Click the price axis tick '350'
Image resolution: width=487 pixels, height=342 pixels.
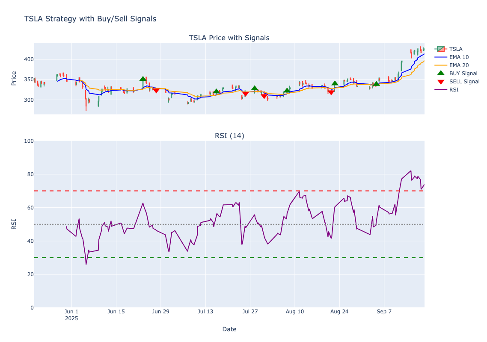click(29, 80)
